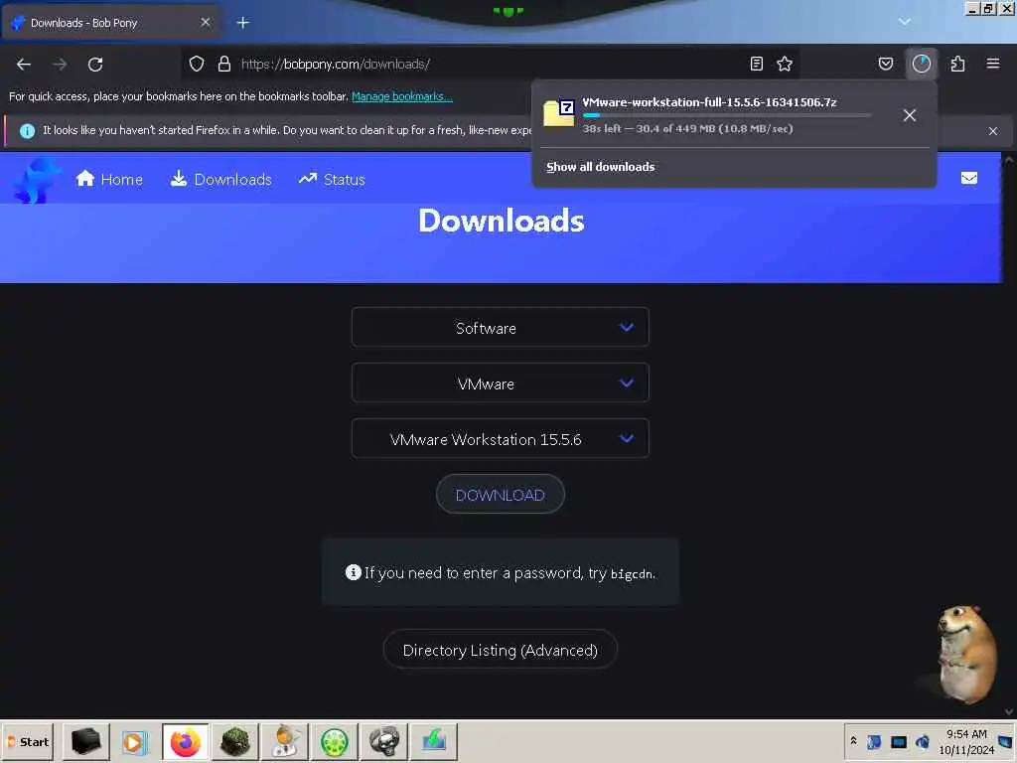Click the padlock site security icon
This screenshot has height=763, width=1017.
click(x=224, y=64)
